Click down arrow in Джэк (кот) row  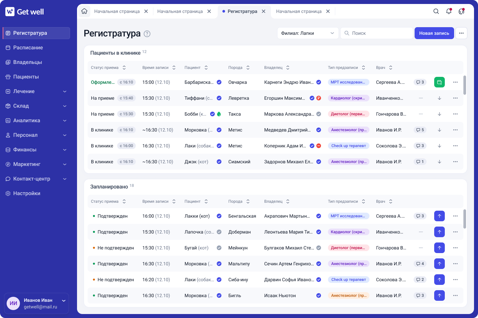pyautogui.click(x=439, y=162)
